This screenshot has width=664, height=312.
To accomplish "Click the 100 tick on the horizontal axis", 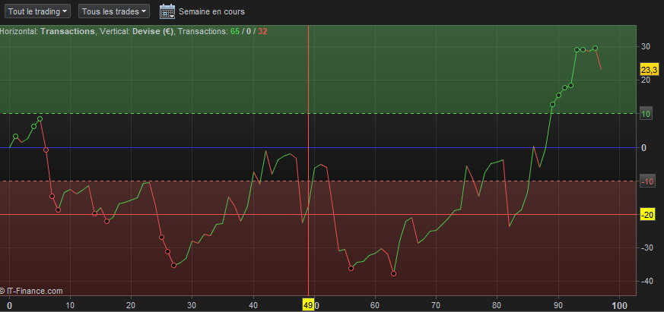I will (x=620, y=305).
